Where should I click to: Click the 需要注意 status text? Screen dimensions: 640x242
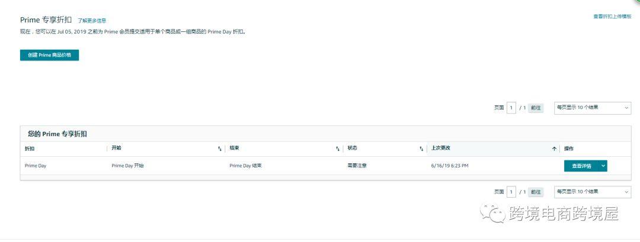coord(357,166)
